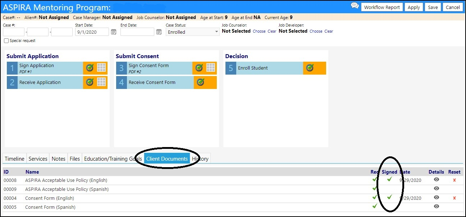The image size is (466, 217).
Task: Select row ASPIRA Acceptable Use Policy (Spanish)
Action: (233, 189)
